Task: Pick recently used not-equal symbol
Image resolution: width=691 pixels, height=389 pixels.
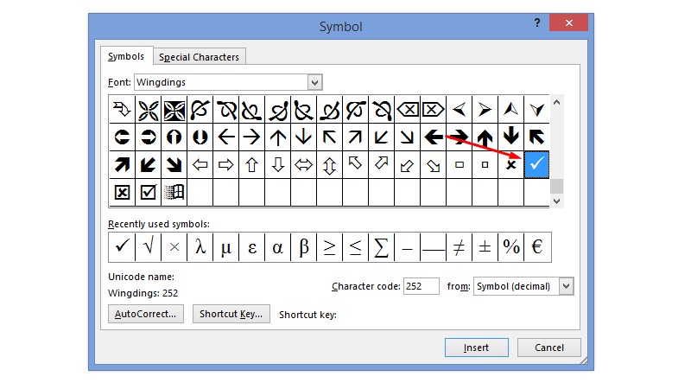Action: (x=460, y=247)
